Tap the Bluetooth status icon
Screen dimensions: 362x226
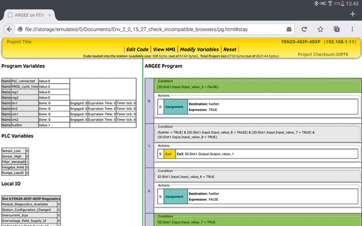tap(316, 3)
